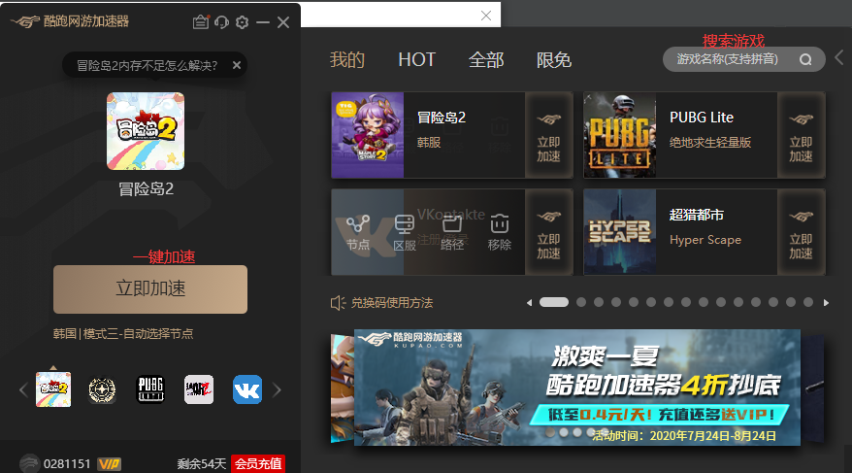Viewport: 852px width, 473px height.
Task: Open the PUBG Lite card thumbnail
Action: 620,135
